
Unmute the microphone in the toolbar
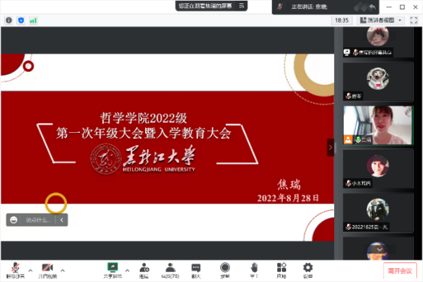[x=13, y=268]
